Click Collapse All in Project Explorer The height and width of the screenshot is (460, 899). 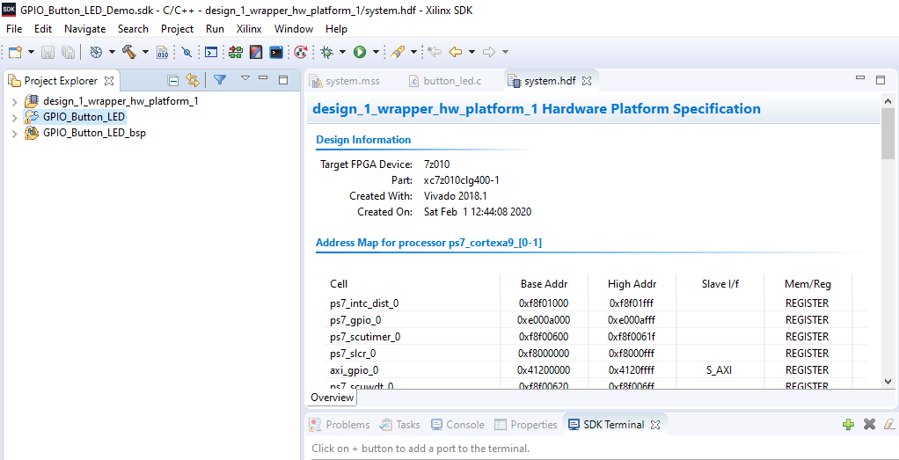[x=173, y=80]
